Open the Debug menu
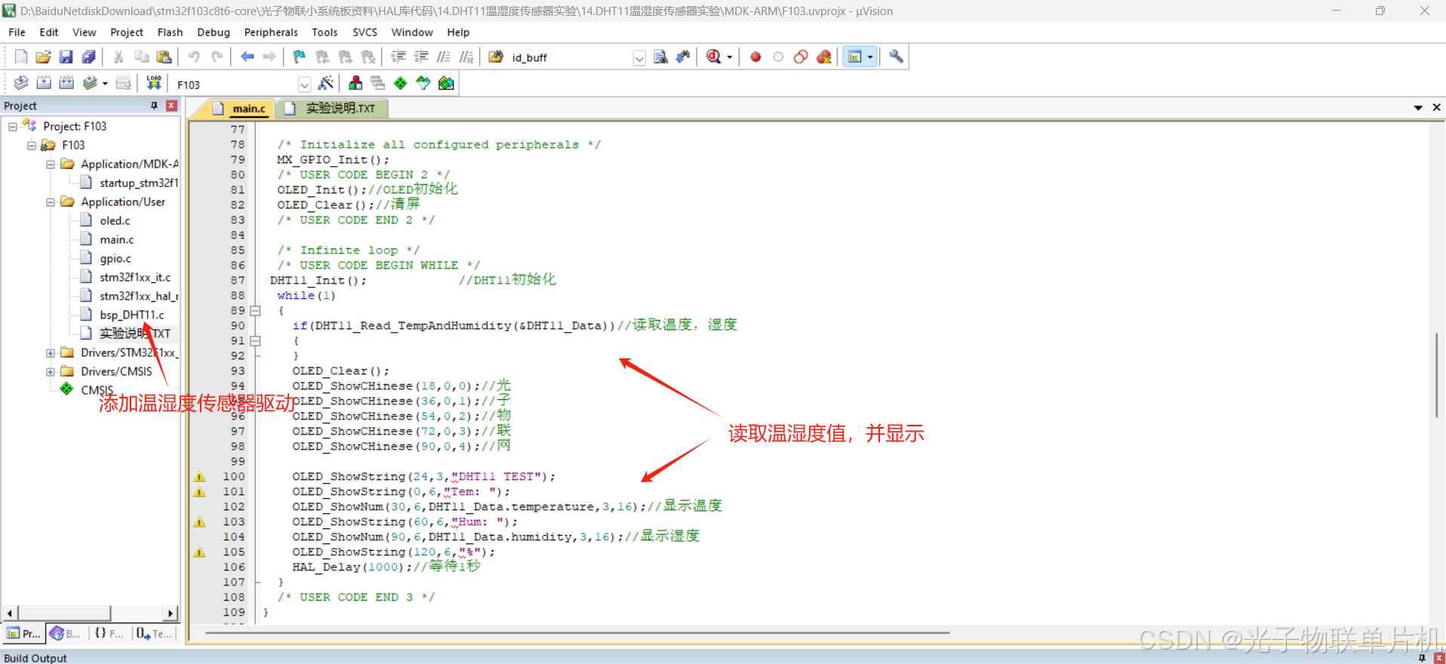1446x664 pixels. (214, 32)
